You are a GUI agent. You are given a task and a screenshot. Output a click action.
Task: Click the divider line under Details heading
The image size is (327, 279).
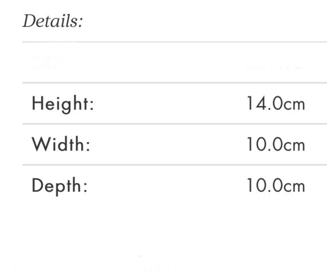click(x=175, y=42)
